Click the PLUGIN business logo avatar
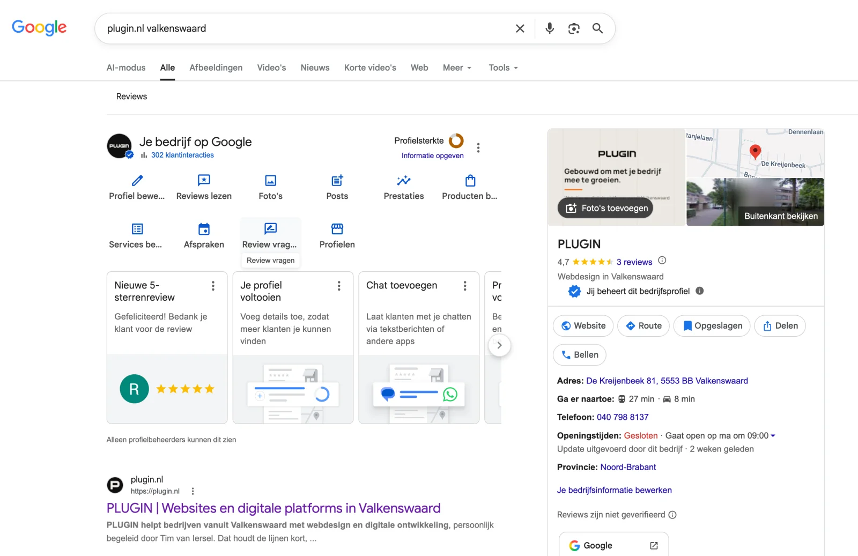Viewport: 858px width, 556px height. (x=119, y=146)
